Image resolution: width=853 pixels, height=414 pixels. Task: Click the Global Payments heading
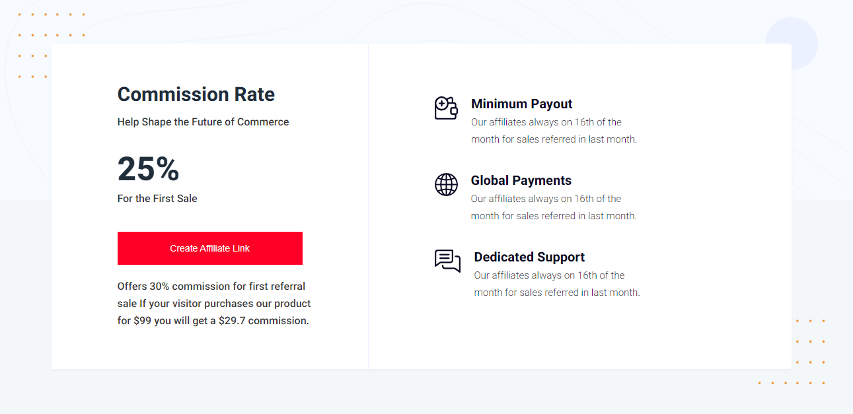[x=521, y=180]
